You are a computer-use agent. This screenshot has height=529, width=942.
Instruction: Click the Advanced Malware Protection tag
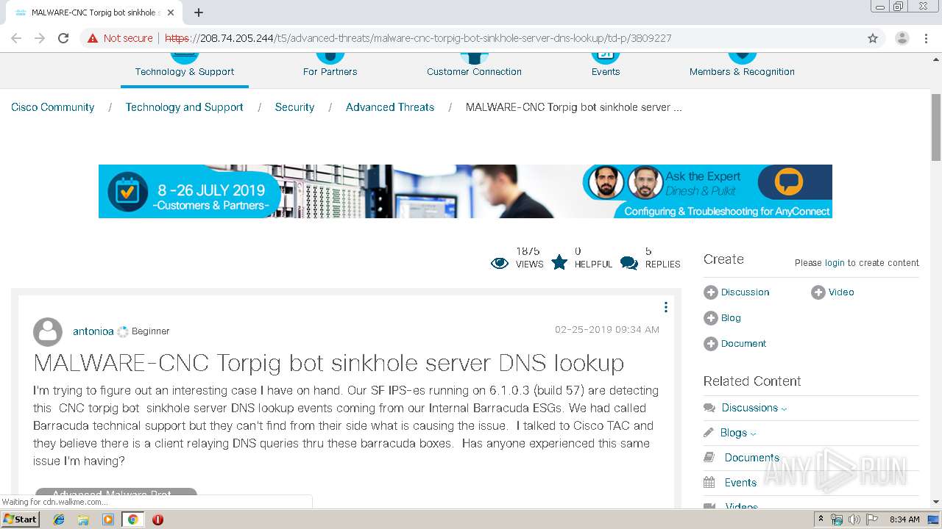(116, 494)
